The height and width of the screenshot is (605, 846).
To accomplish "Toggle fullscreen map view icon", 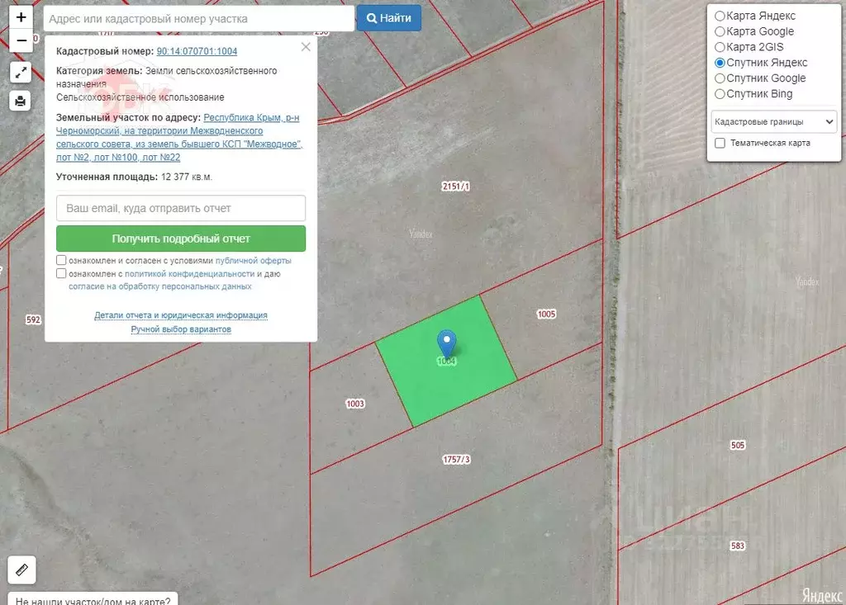I will click(21, 72).
